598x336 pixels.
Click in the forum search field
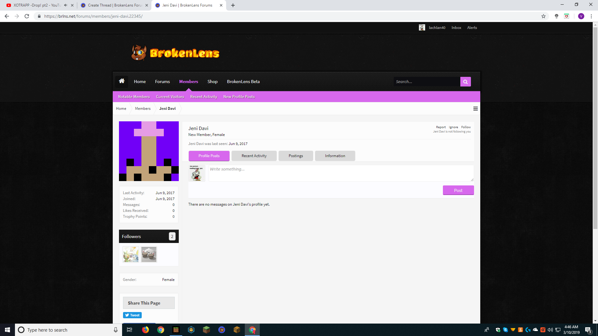[427, 82]
